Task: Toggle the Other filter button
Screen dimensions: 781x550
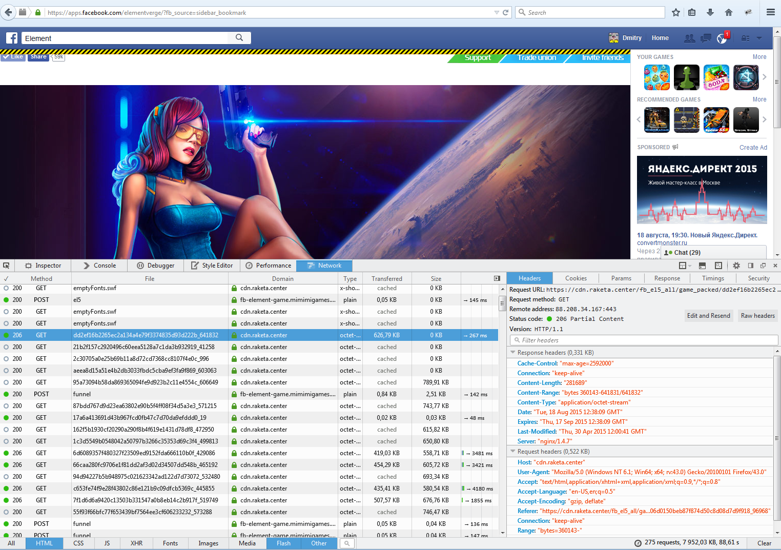Action: (319, 543)
